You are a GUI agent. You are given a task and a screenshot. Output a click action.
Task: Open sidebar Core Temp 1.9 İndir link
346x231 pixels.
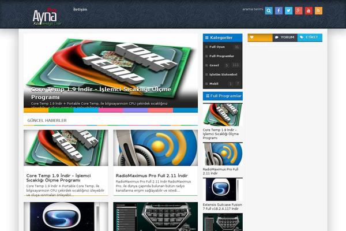point(221,134)
